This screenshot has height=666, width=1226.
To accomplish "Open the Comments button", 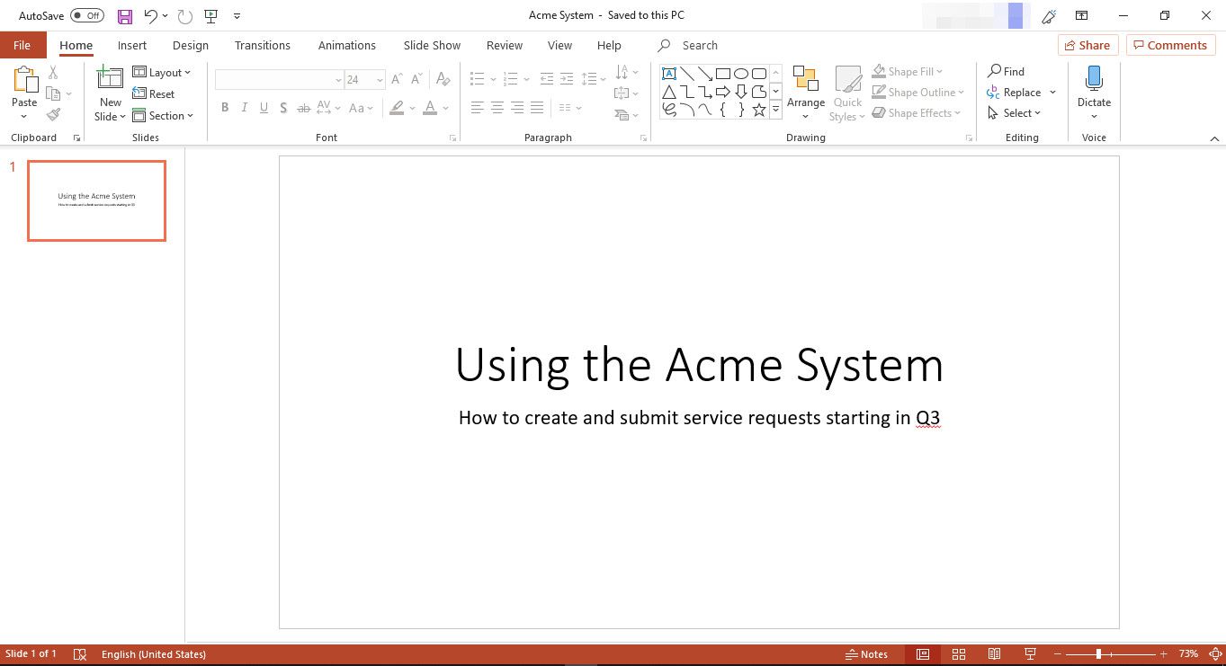I will (1170, 45).
